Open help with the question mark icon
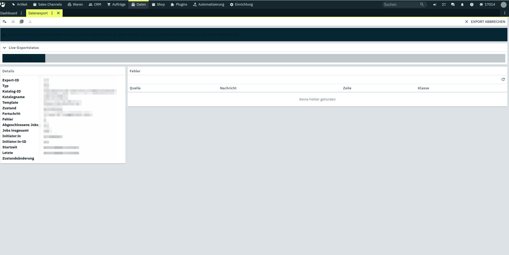 [x=472, y=5]
